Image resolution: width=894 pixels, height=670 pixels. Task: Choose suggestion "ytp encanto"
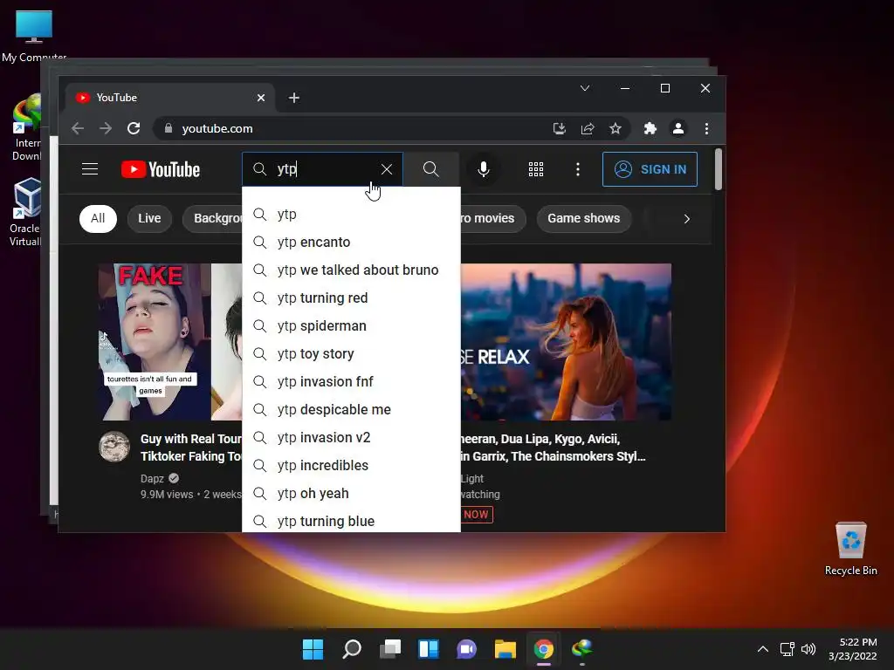click(351, 243)
